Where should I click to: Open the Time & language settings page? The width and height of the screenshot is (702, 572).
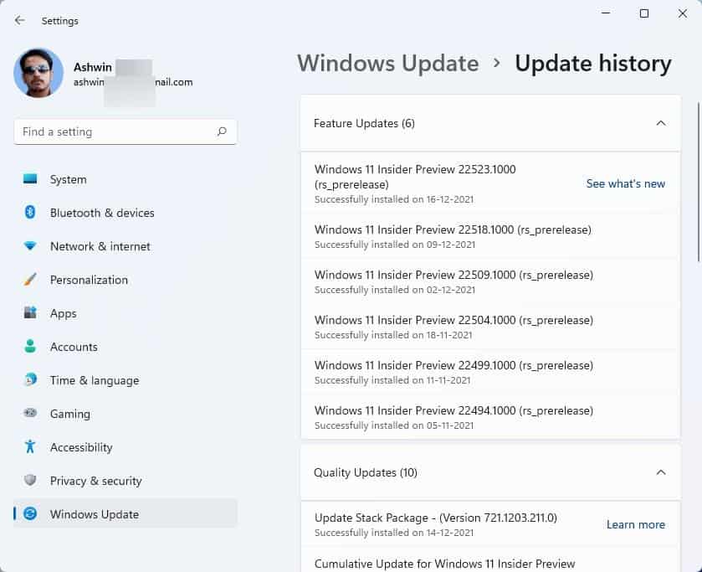pyautogui.click(x=94, y=380)
